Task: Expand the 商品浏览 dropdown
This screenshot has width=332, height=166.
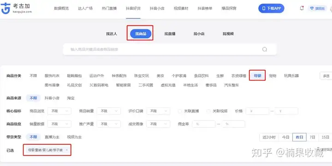Action: (x=59, y=111)
